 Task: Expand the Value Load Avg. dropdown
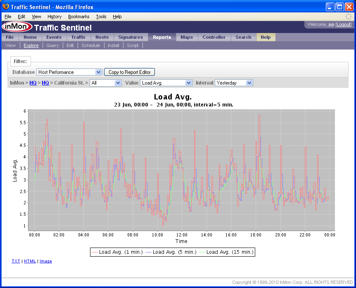166,83
